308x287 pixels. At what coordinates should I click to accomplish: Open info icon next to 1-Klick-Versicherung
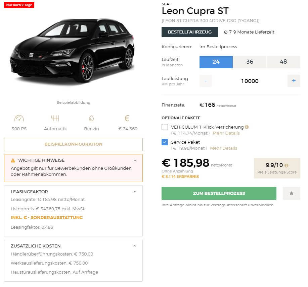point(247,127)
